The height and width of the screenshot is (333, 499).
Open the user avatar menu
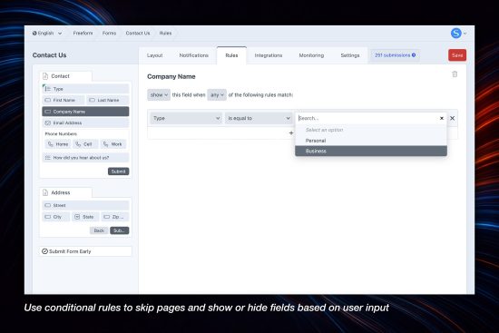pyautogui.click(x=458, y=33)
